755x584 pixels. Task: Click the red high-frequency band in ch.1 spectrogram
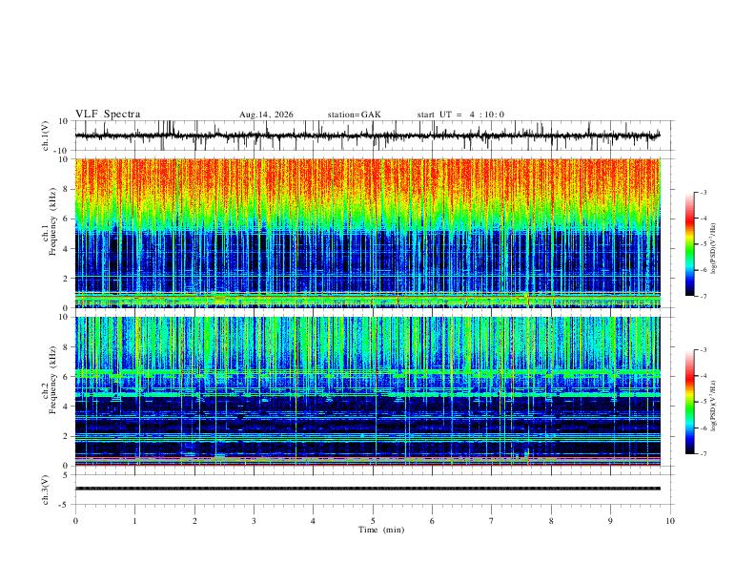[367, 178]
